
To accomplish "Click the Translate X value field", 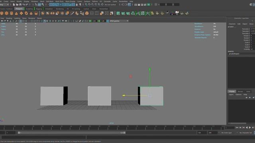I will coord(253,29).
